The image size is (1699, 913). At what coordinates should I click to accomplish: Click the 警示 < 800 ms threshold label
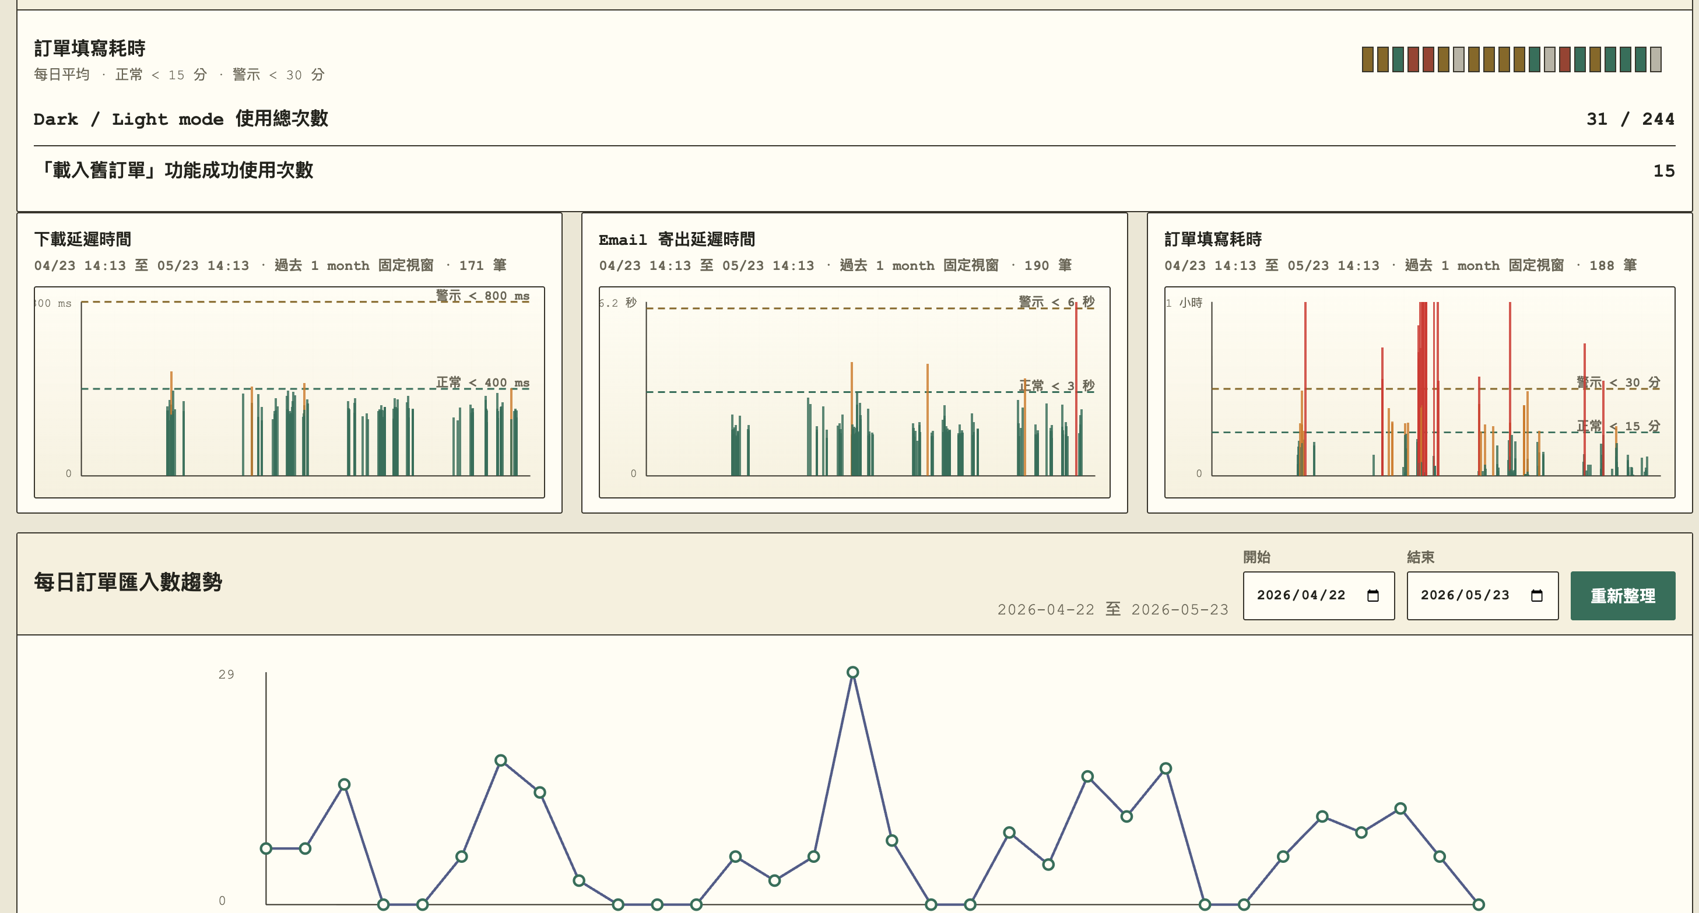483,296
